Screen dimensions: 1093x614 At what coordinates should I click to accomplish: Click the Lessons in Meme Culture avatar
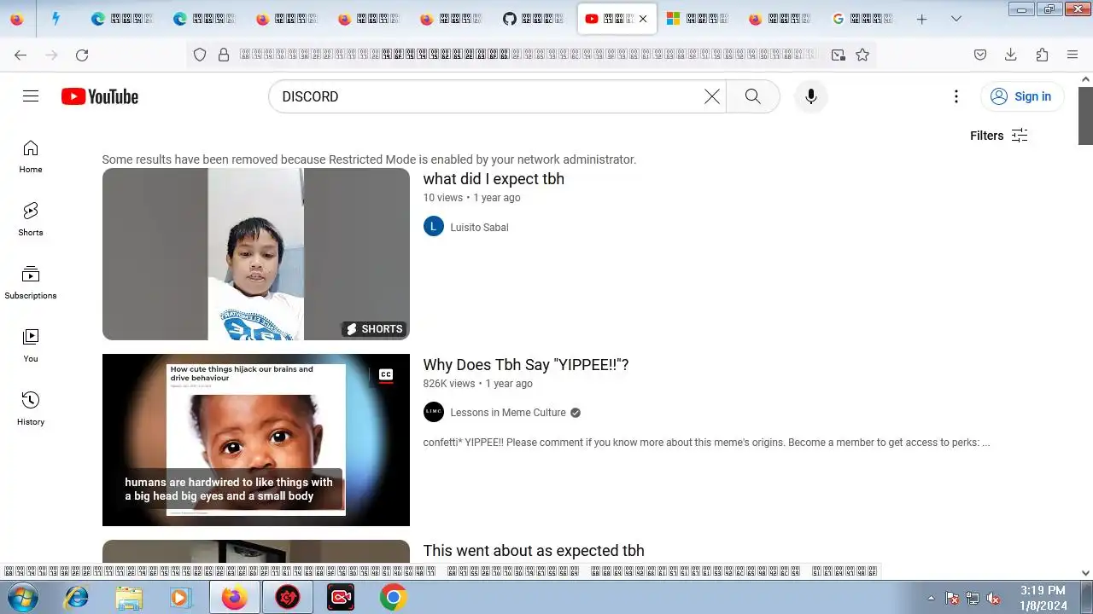point(434,413)
